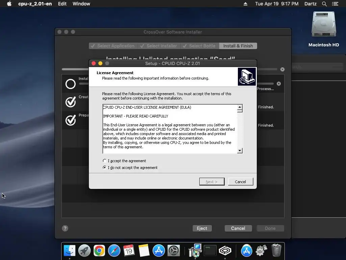Click the date and time in menu bar
346x260 pixels.
coord(277,4)
